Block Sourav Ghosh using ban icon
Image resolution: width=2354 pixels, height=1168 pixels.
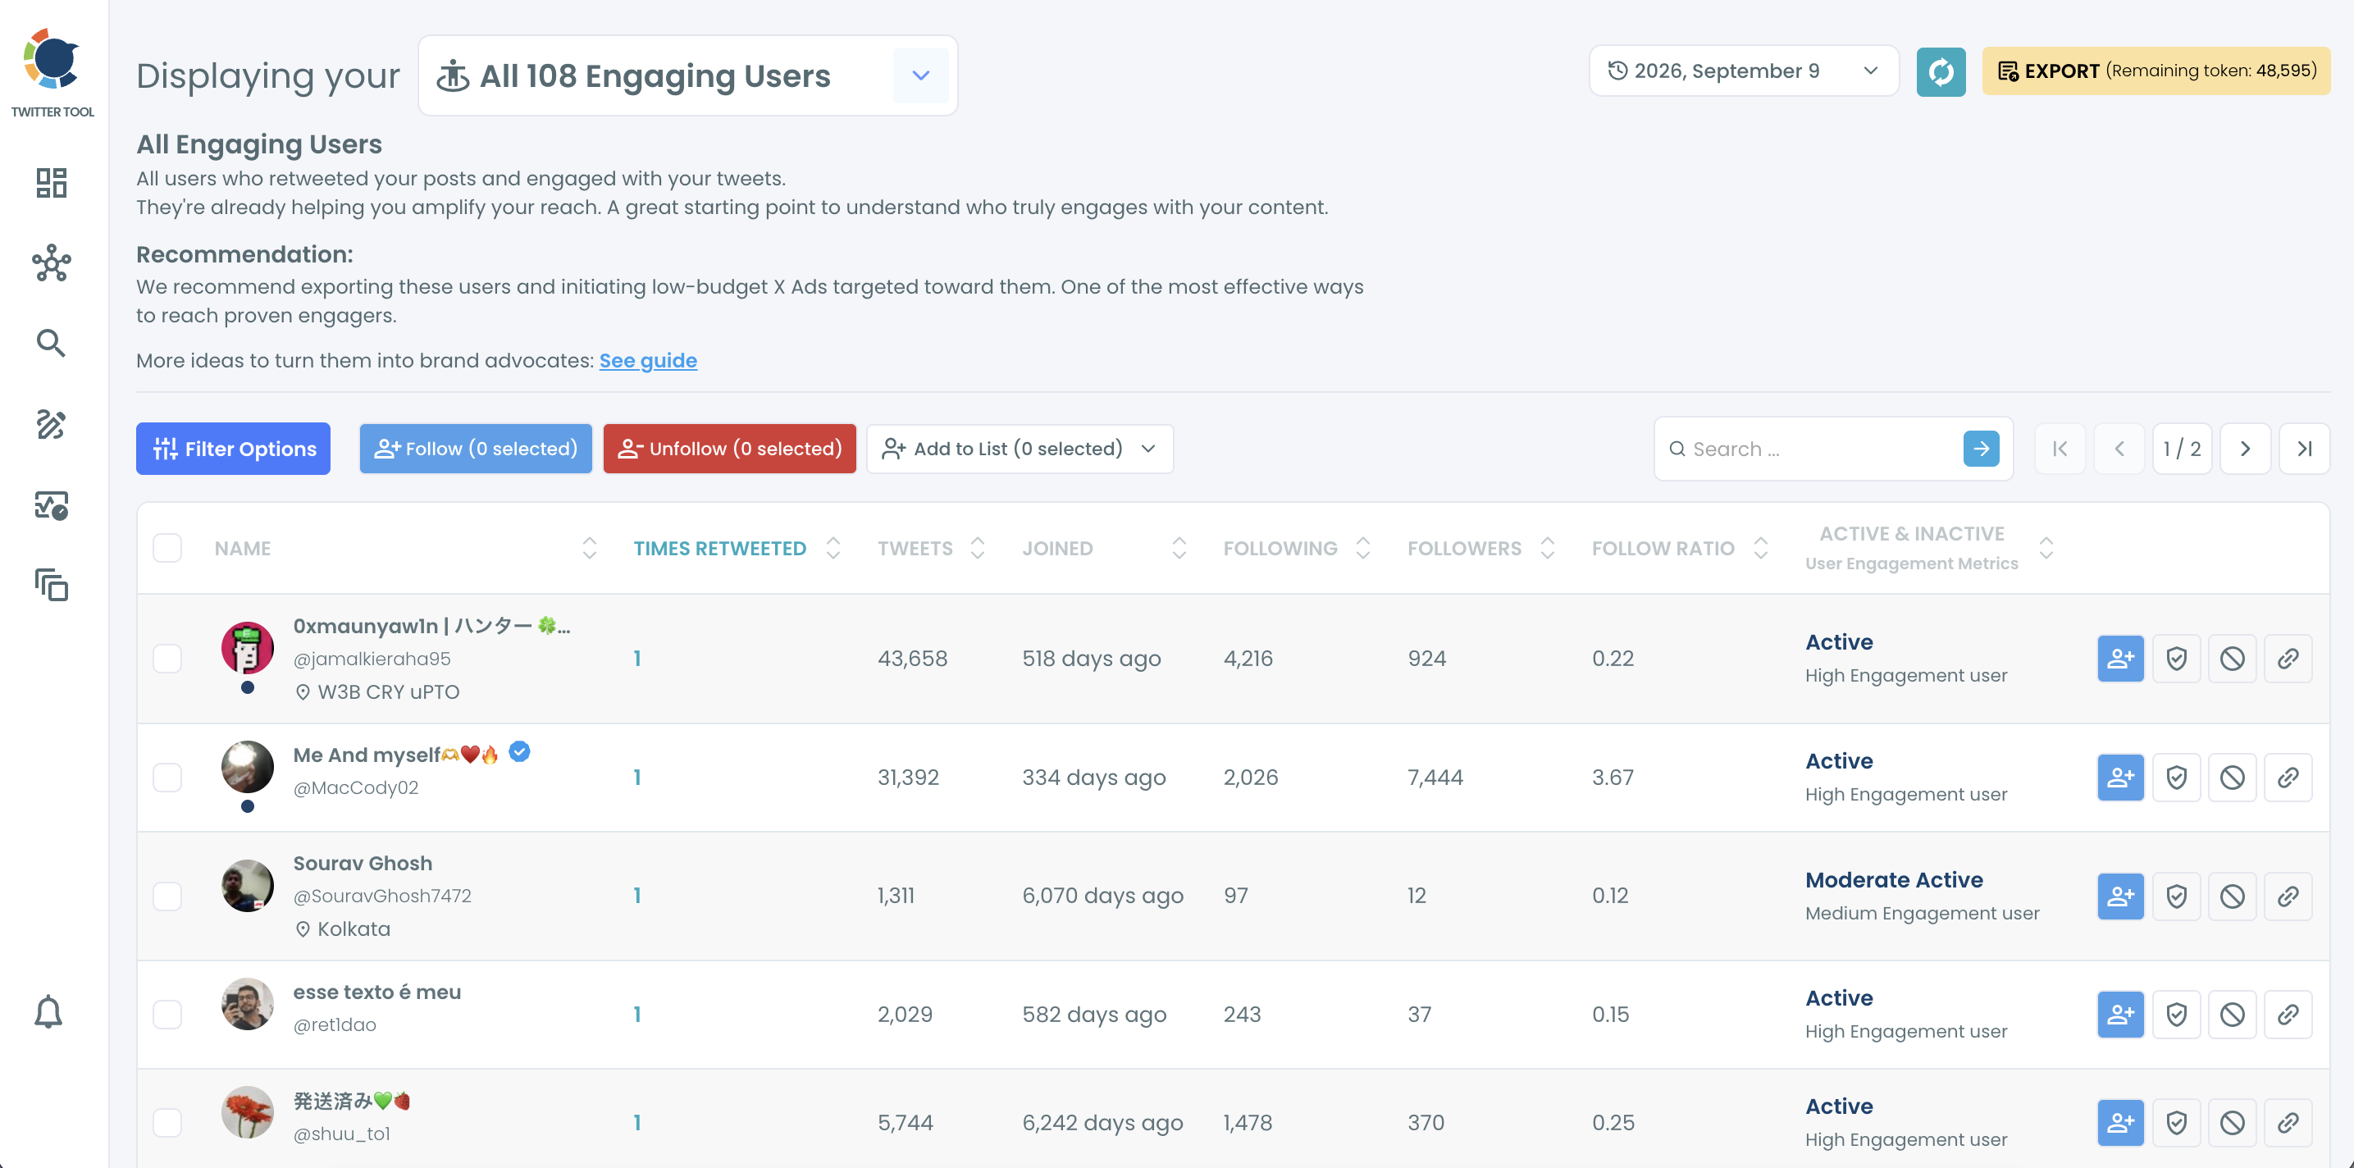[x=2232, y=896]
